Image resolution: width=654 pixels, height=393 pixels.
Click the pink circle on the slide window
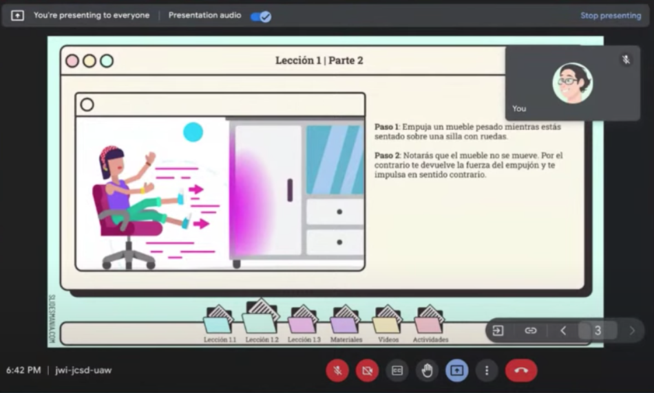click(72, 60)
